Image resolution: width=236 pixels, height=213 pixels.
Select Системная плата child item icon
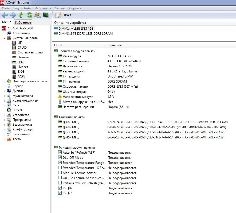tap(14, 52)
